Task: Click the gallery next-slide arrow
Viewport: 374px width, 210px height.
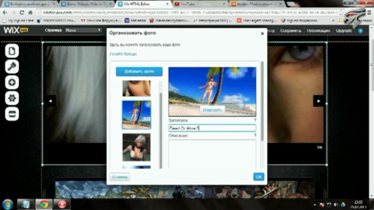Action: click(319, 101)
